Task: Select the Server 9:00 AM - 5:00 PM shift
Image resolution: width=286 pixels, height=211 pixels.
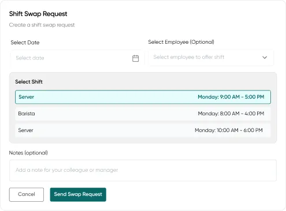Action: pyautogui.click(x=143, y=97)
